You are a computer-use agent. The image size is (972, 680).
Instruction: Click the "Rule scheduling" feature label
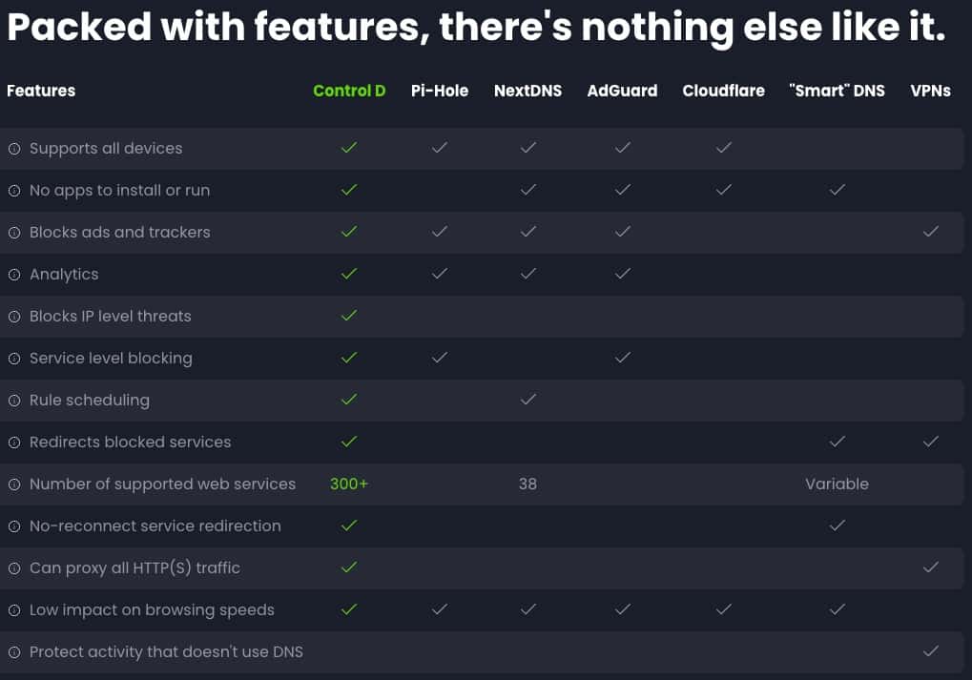click(x=90, y=401)
